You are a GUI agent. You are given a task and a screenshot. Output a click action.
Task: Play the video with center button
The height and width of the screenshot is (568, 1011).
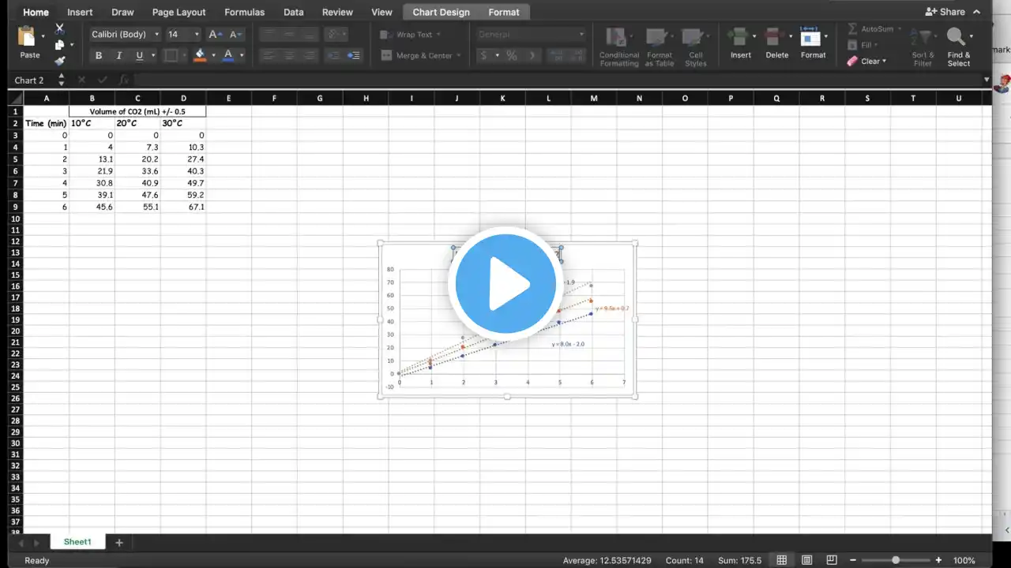coord(505,283)
